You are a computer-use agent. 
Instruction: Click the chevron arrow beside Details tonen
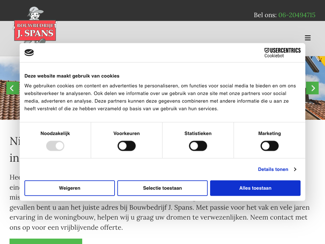[x=295, y=169]
